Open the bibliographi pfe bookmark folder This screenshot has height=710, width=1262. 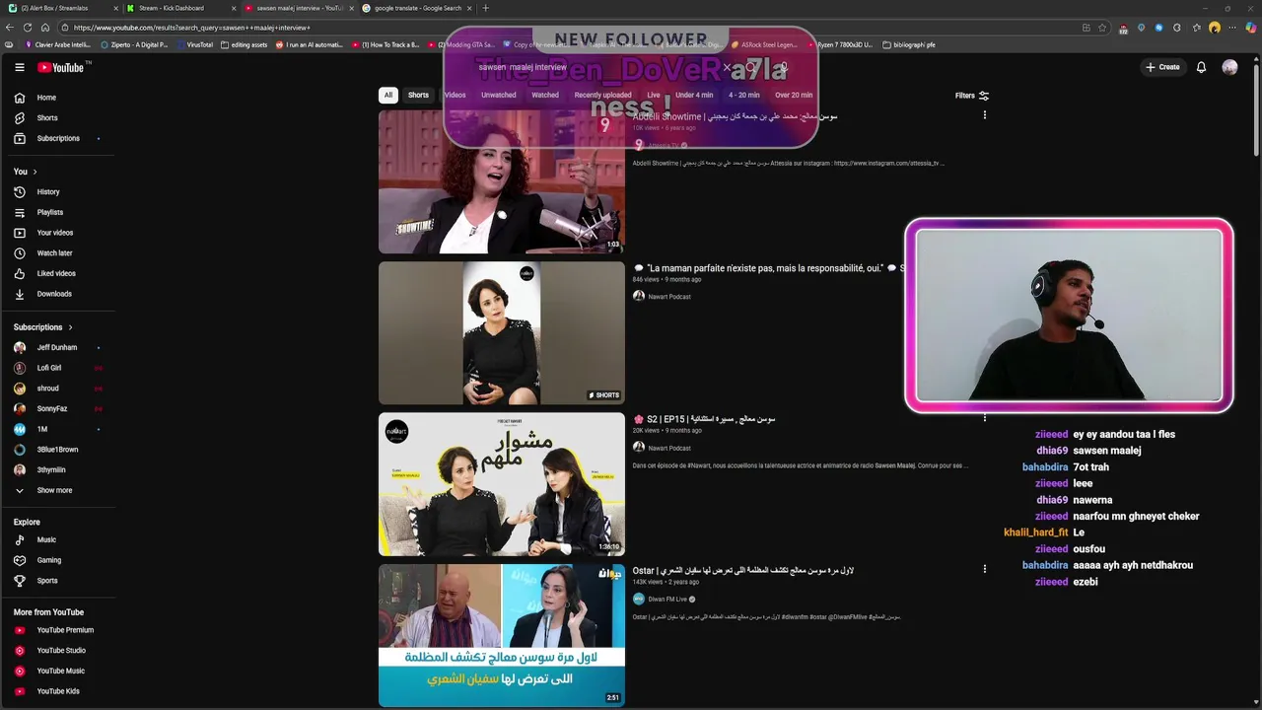[x=909, y=44]
